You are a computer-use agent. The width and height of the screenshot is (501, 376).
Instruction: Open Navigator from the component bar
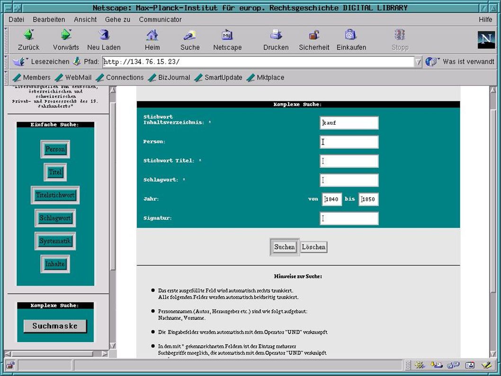pos(420,365)
